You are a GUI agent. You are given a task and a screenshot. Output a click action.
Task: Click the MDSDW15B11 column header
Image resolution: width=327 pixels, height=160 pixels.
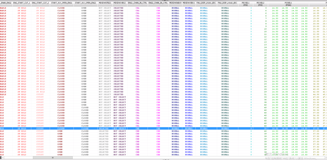(x=189, y=3)
